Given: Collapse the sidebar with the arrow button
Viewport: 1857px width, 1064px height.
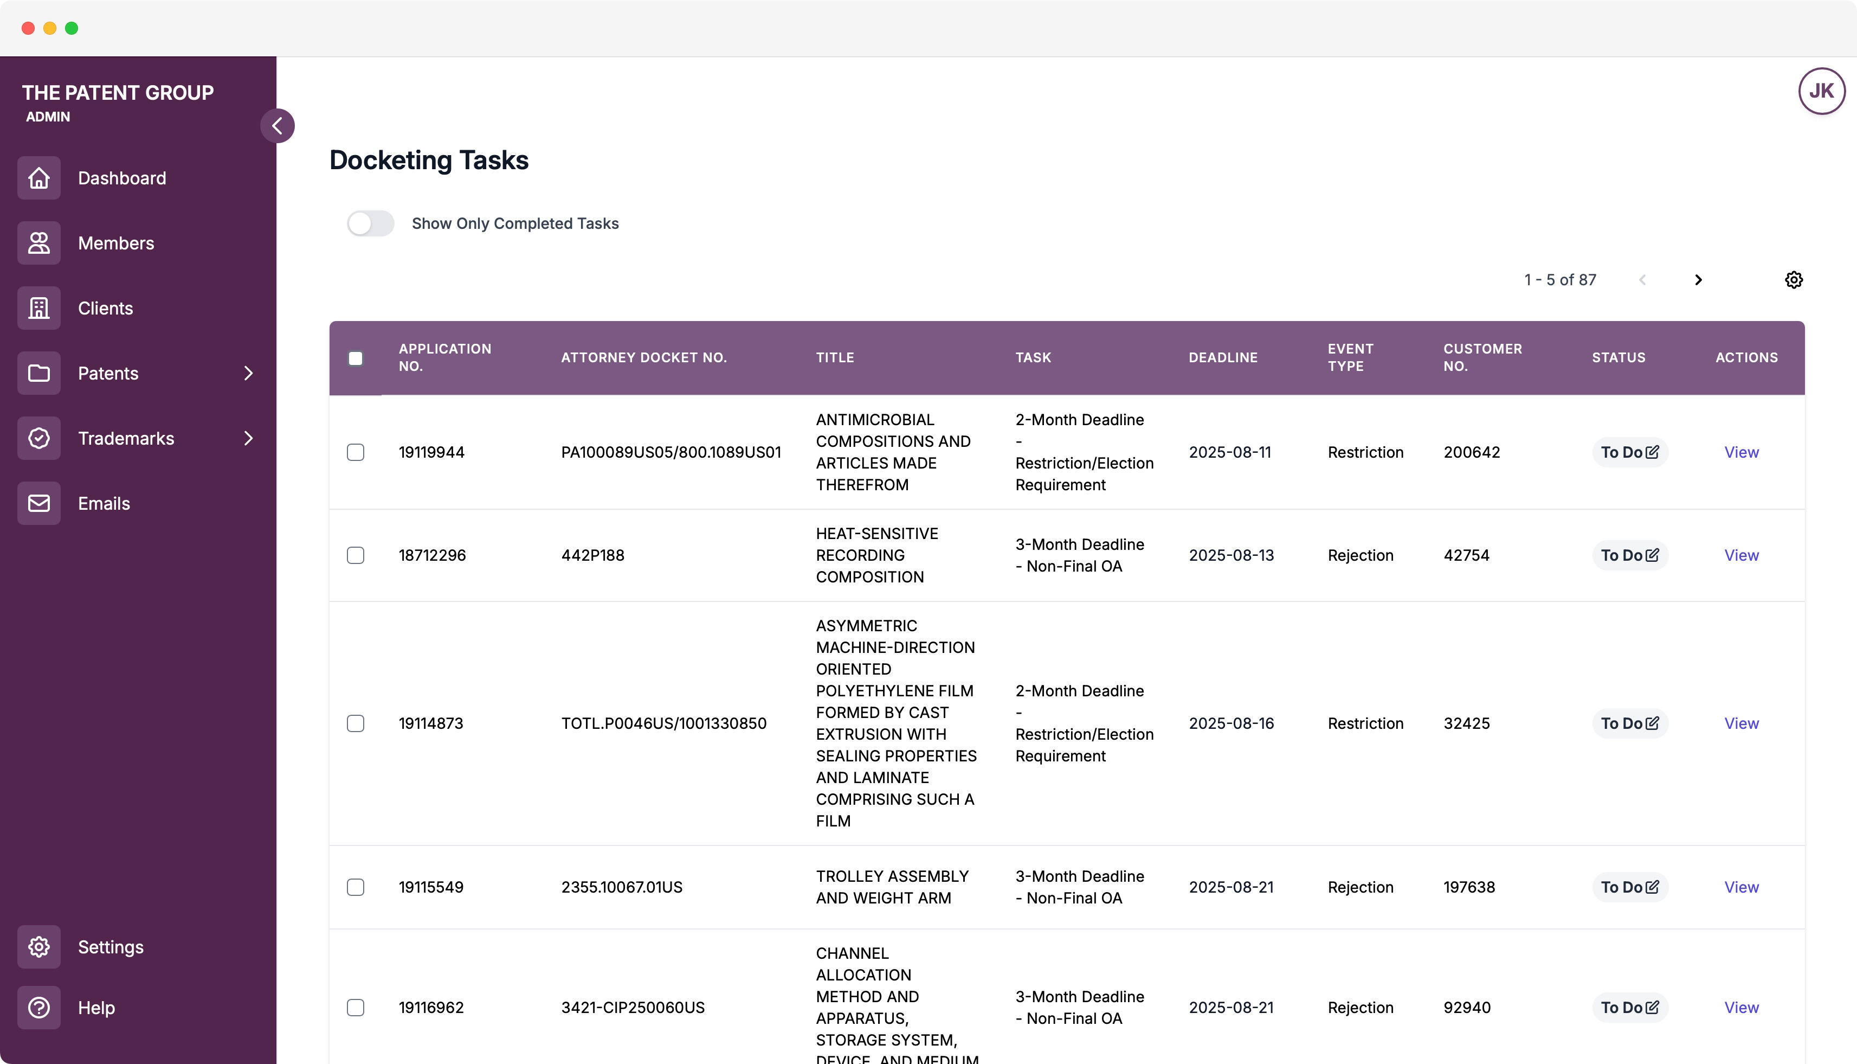Looking at the screenshot, I should point(278,126).
